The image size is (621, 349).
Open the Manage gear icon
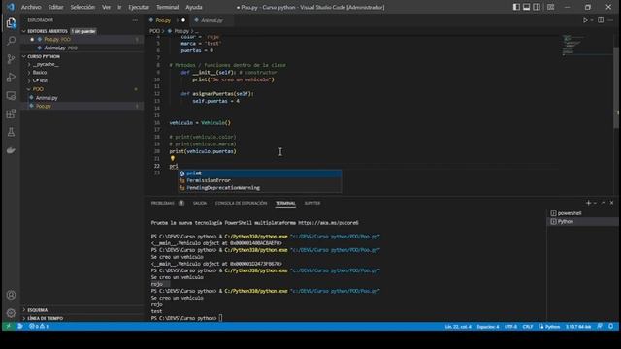(11, 313)
